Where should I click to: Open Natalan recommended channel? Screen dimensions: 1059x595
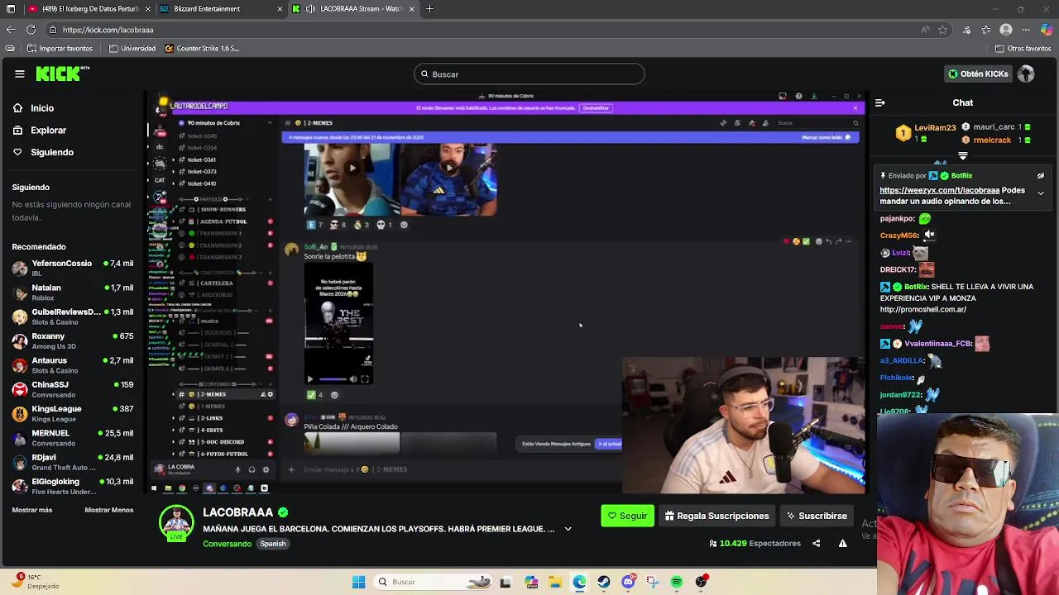[72, 293]
